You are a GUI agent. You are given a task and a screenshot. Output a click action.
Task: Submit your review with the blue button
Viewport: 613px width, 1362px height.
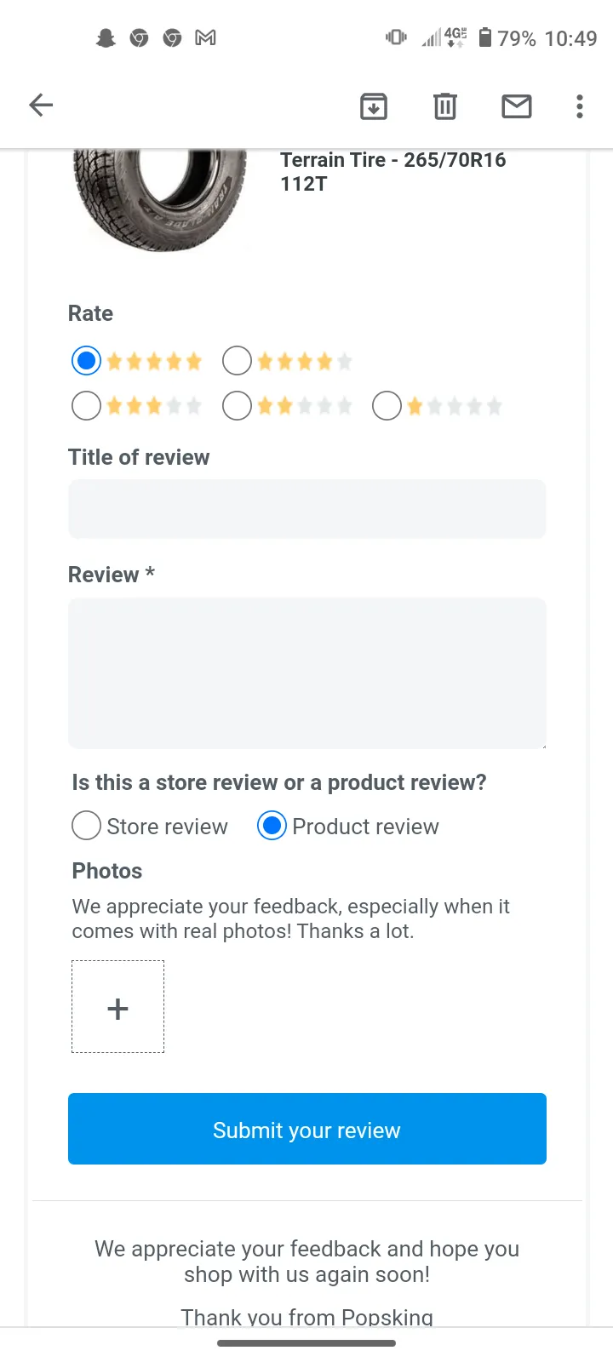click(307, 1129)
